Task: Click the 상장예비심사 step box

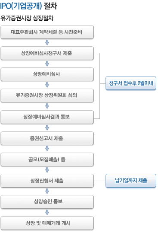Action: tap(47, 74)
